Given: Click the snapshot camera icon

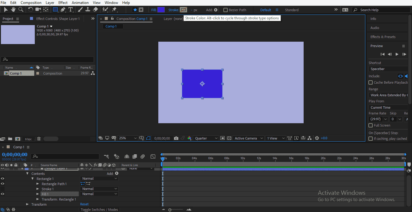Looking at the screenshot, I should 176,138.
